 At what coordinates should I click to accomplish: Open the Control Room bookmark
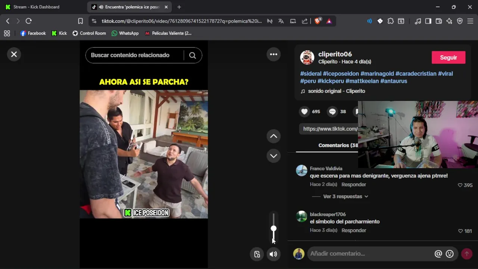tap(89, 33)
